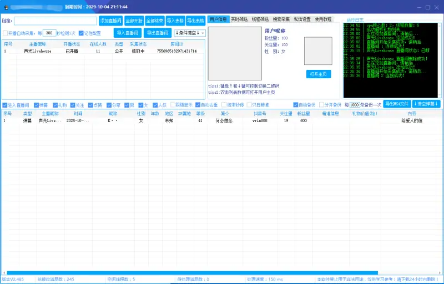Open the 使用教程 tab
The height and width of the screenshot is (284, 444).
click(x=322, y=19)
